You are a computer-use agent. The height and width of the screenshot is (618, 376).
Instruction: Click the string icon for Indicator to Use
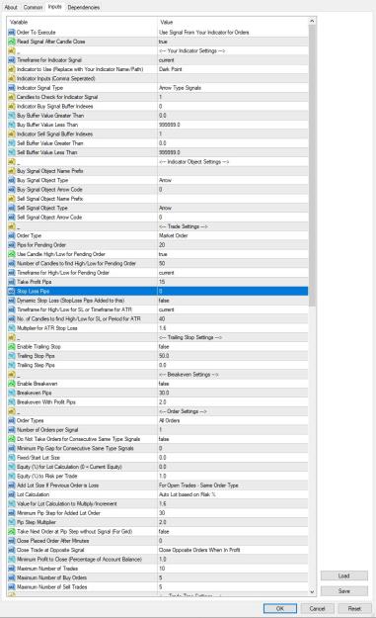click(x=12, y=69)
